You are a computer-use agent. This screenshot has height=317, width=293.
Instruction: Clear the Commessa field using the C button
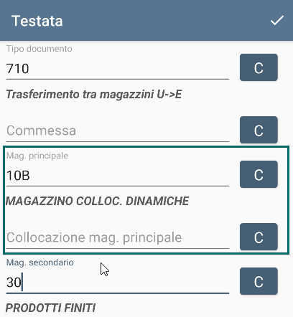(x=259, y=130)
